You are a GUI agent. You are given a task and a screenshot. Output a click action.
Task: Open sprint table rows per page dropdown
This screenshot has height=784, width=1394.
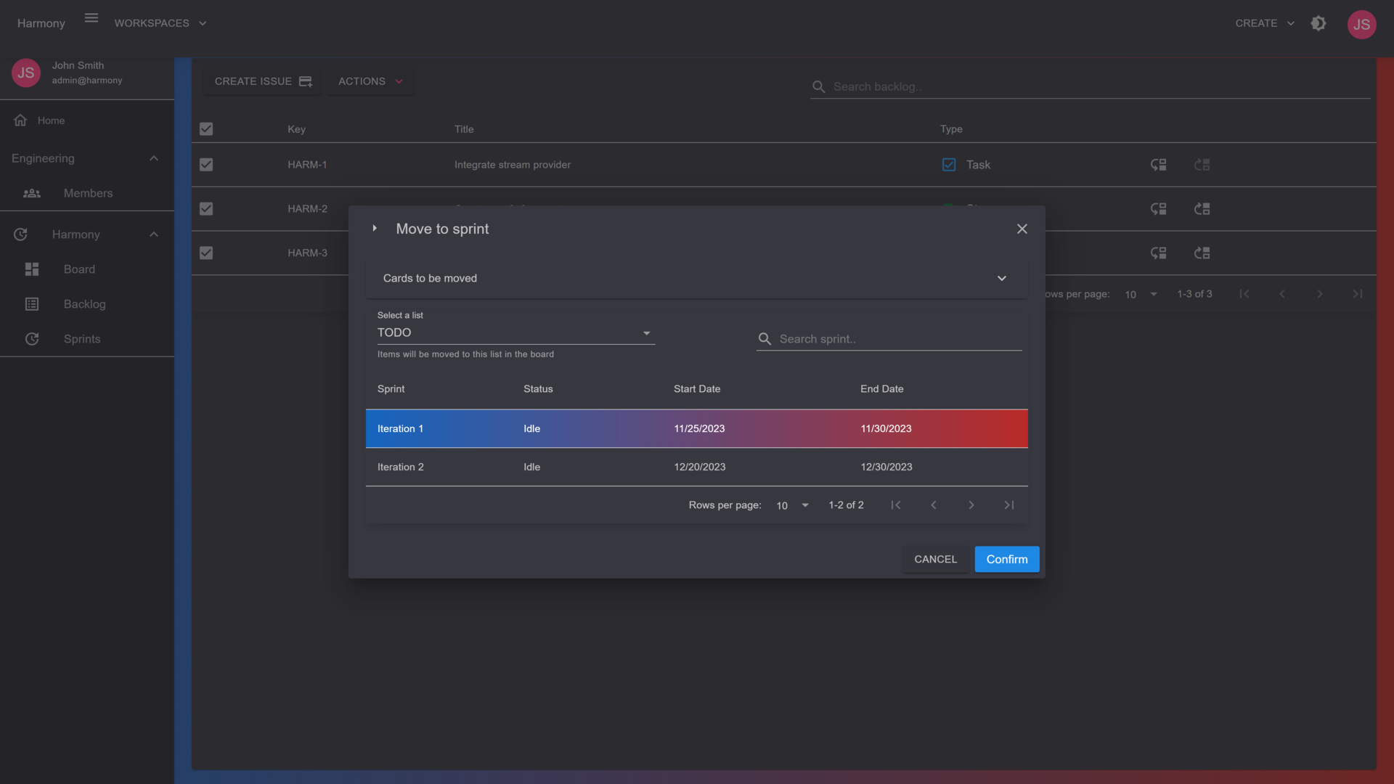coord(792,506)
